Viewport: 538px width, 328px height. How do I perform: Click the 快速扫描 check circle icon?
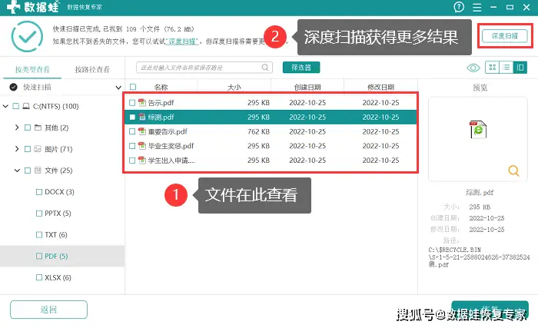point(13,87)
